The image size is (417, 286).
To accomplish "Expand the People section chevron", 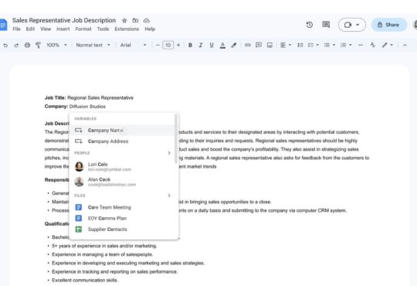I will [x=169, y=153].
